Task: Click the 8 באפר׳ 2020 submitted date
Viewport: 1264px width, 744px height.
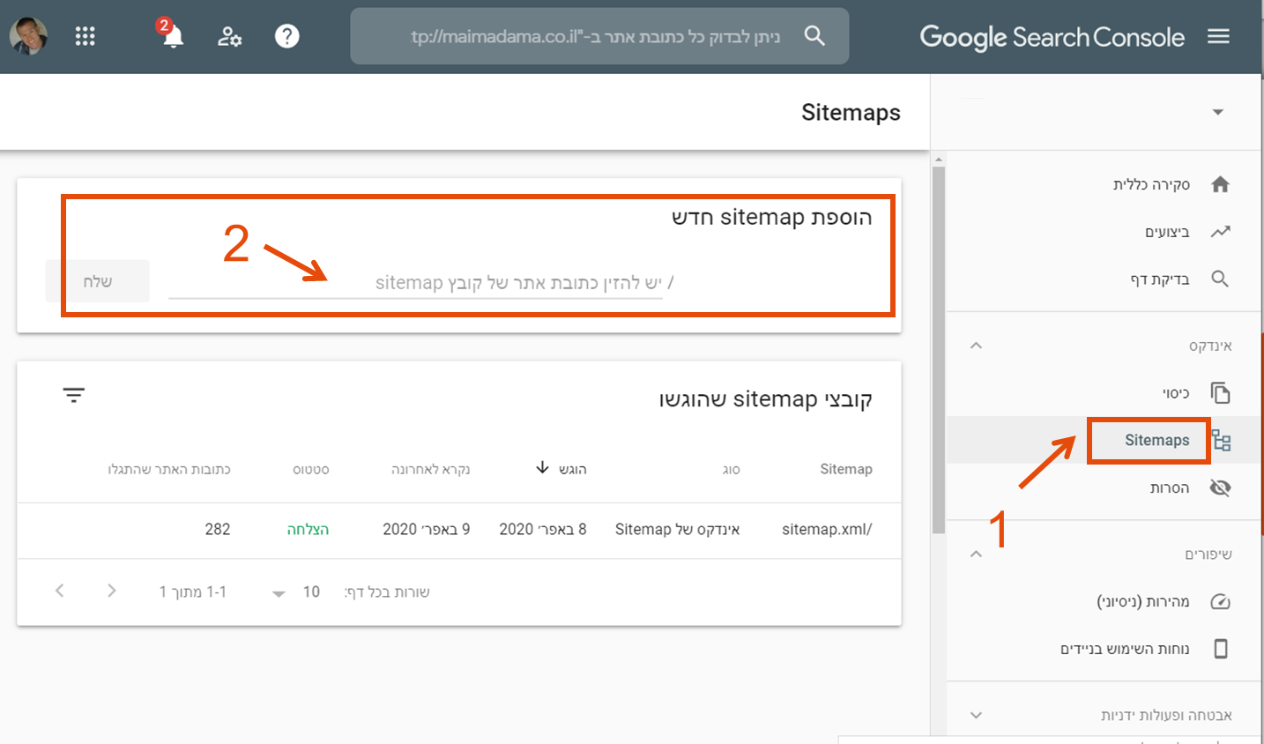Action: 543,529
